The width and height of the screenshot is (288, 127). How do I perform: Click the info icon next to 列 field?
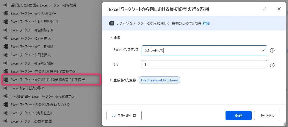pyautogui.click(x=272, y=65)
